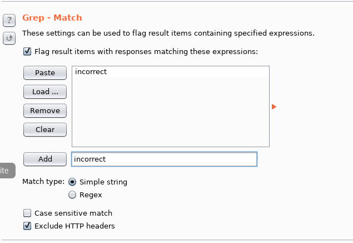The image size is (353, 243).
Task: Select the Simple string match type
Action: (72, 182)
